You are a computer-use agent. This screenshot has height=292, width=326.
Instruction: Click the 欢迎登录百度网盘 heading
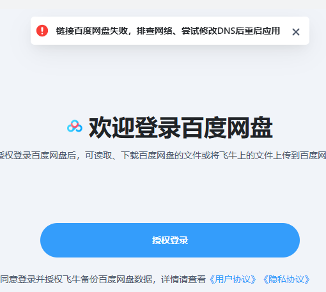pyautogui.click(x=181, y=127)
